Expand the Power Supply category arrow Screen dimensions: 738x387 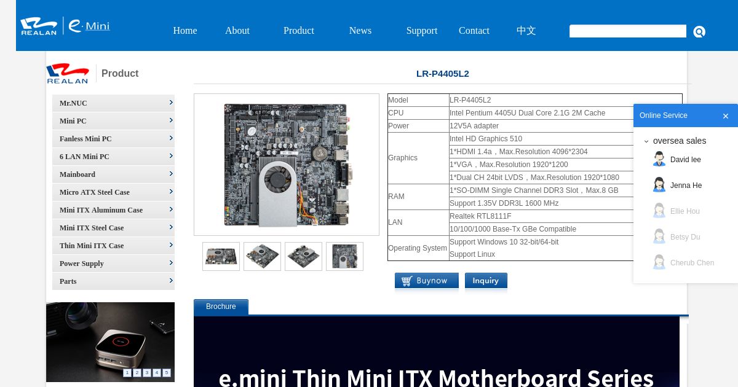tap(171, 263)
